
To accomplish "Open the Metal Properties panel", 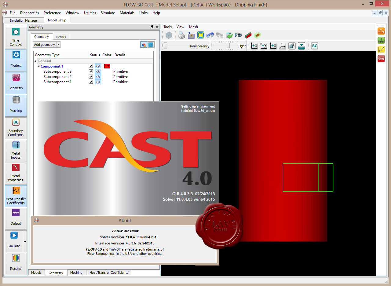I will 16,173.
